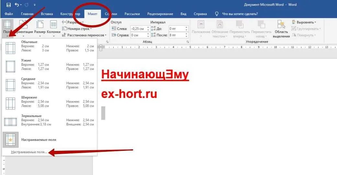Click 'Что вы хотите сделать?' search field
Viewport: 337px width, 175px height.
(240, 14)
